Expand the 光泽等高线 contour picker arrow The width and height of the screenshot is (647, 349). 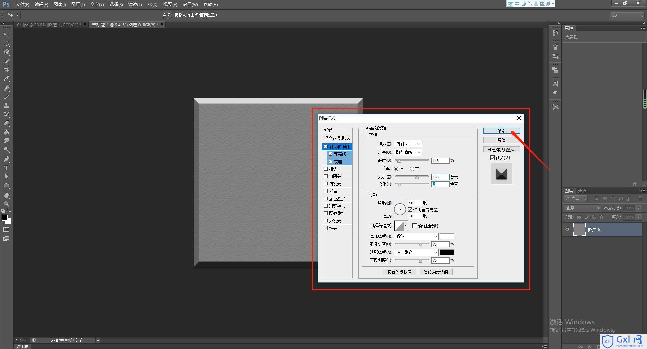coord(406,226)
